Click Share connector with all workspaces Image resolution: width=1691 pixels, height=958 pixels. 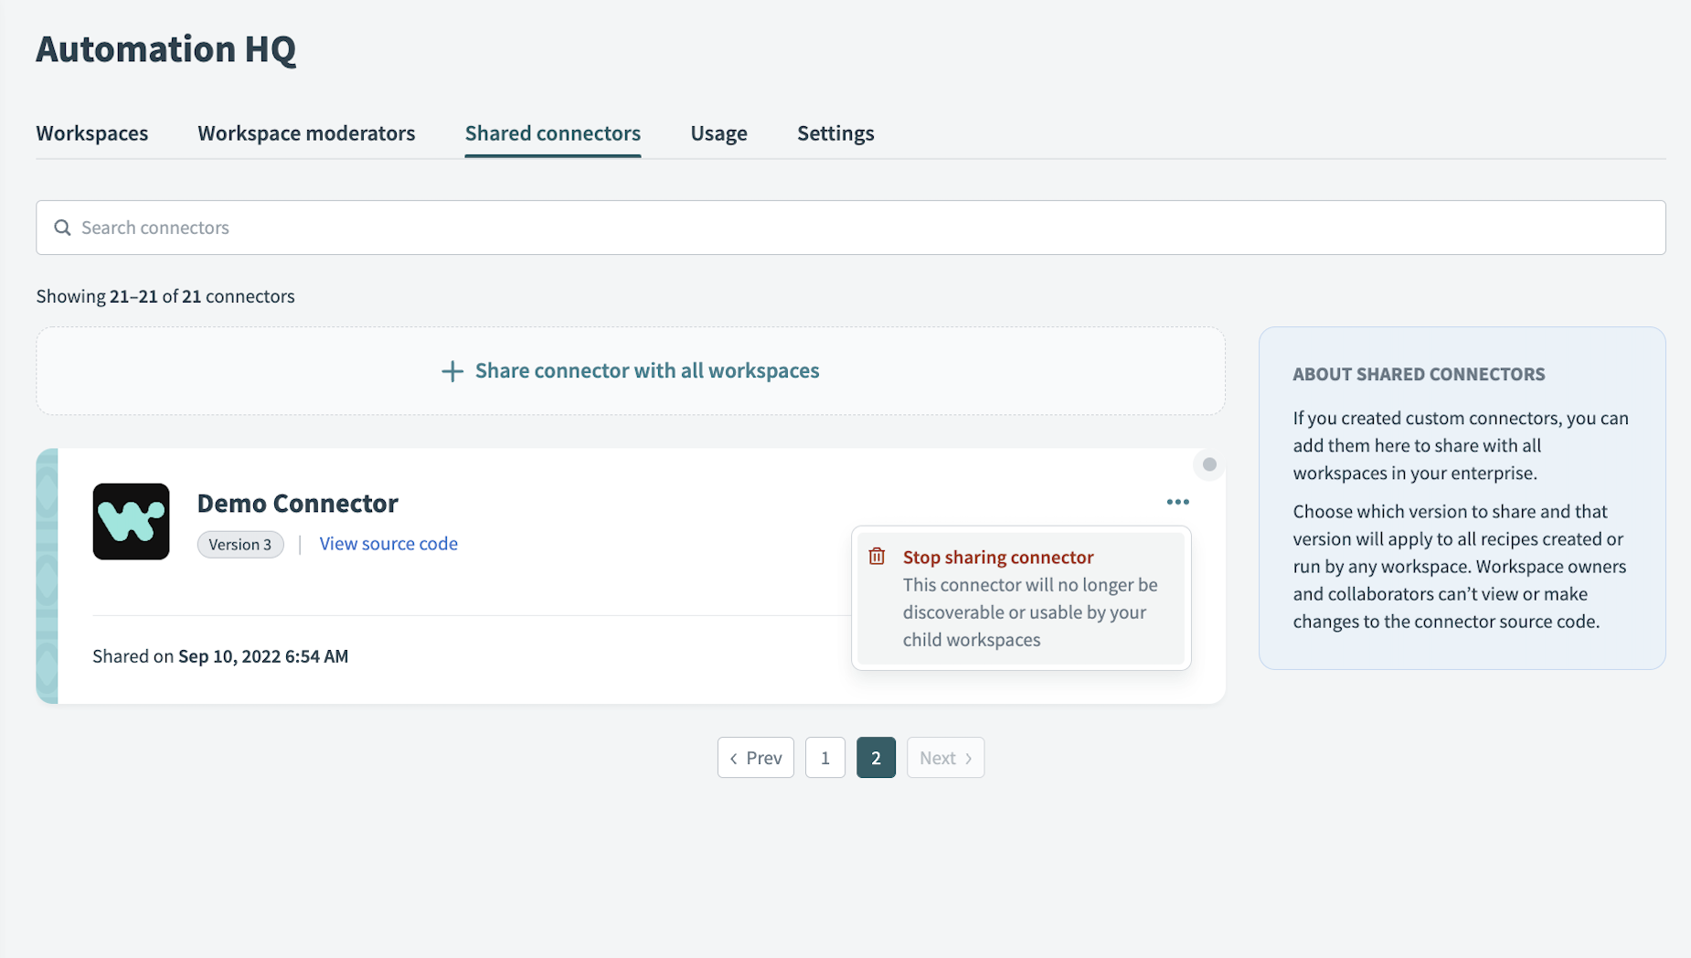[646, 370]
